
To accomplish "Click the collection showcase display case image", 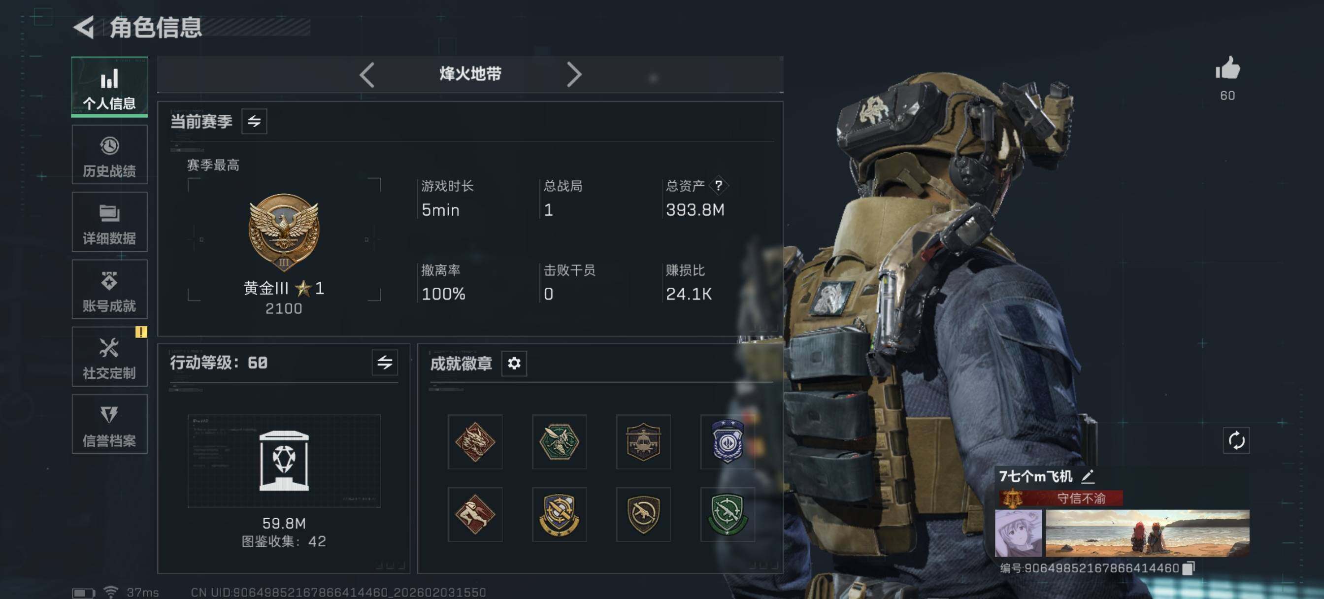I will coord(284,461).
